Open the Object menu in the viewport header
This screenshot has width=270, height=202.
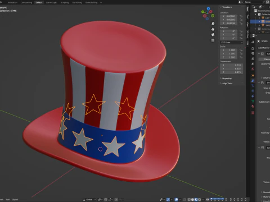click(x=15, y=200)
